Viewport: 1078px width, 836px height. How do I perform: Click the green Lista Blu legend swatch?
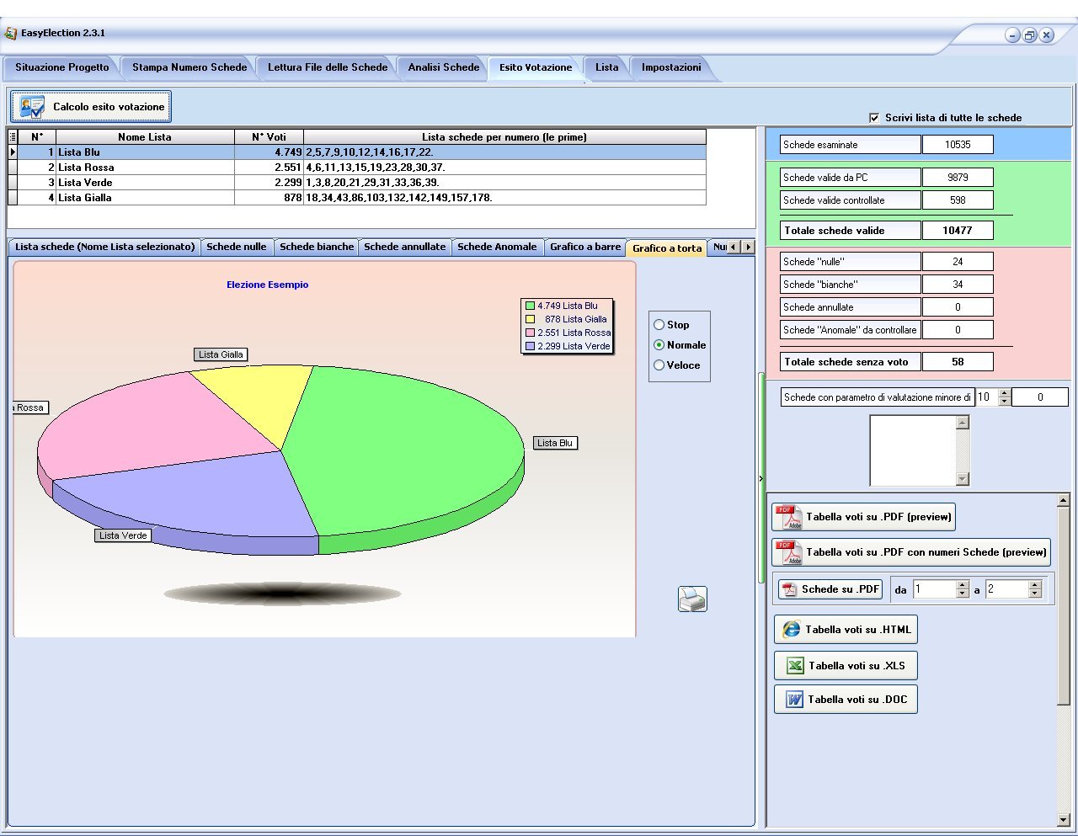pyautogui.click(x=531, y=306)
